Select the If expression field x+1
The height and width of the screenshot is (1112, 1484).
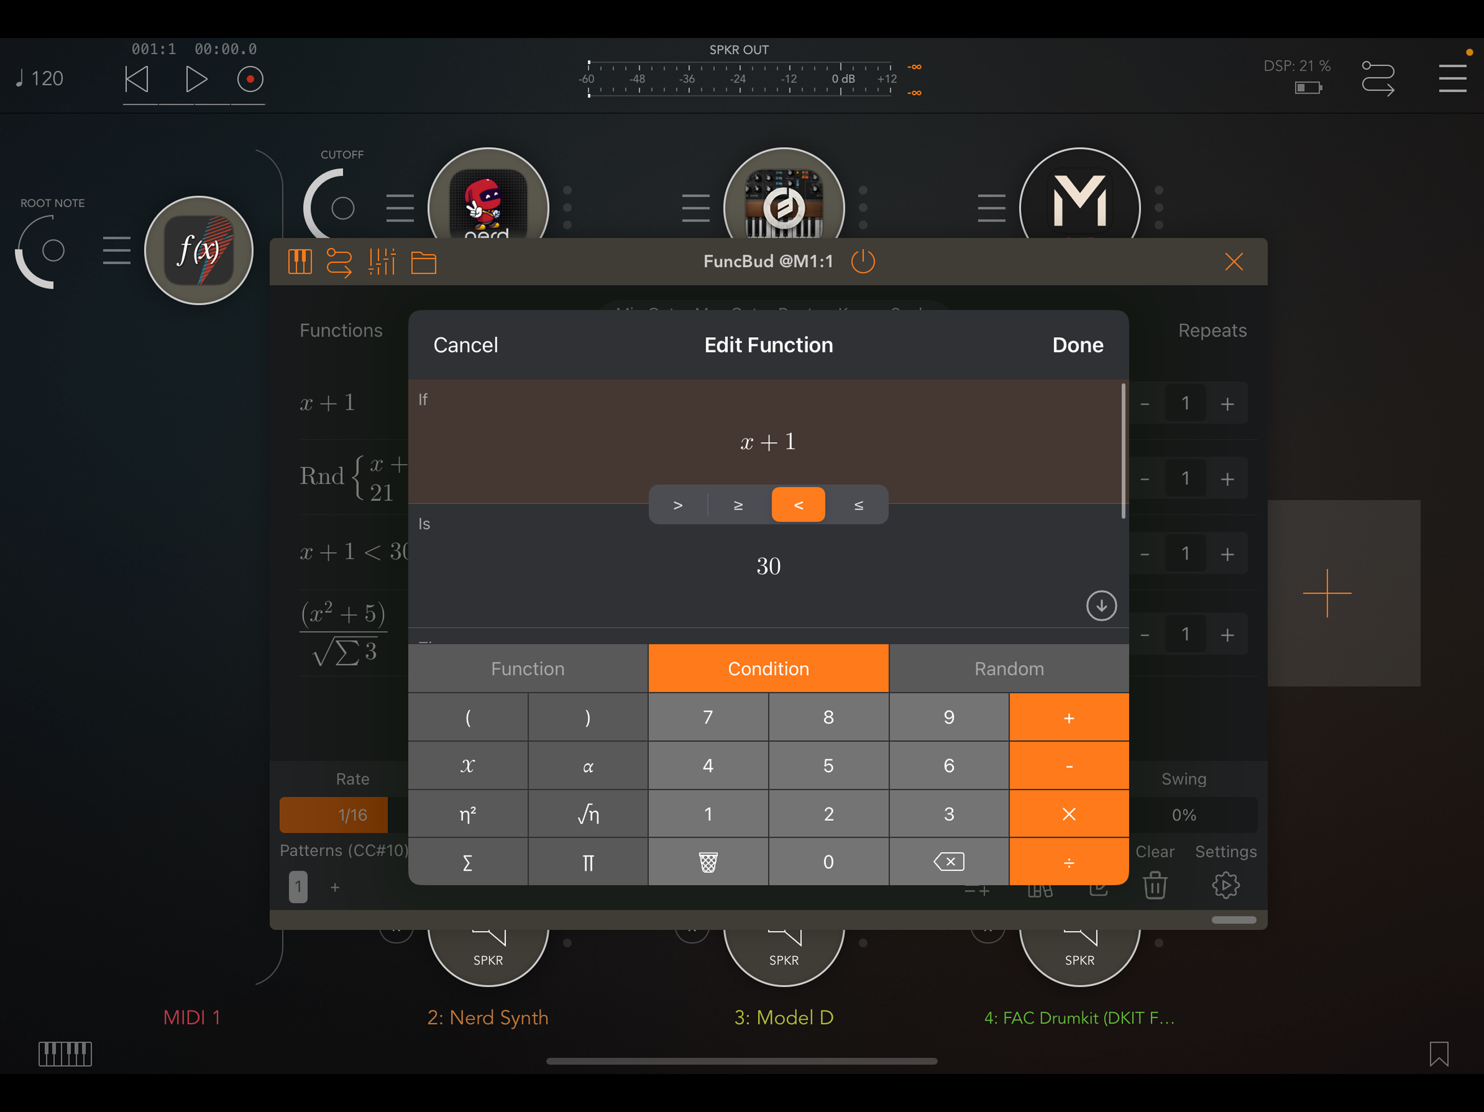(768, 441)
